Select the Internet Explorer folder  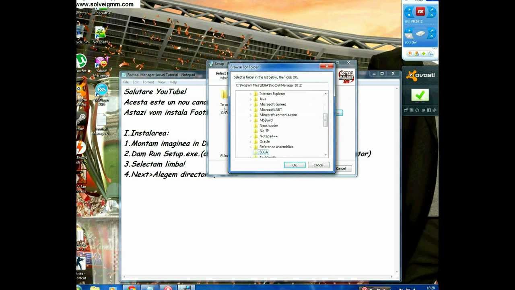coord(272,94)
